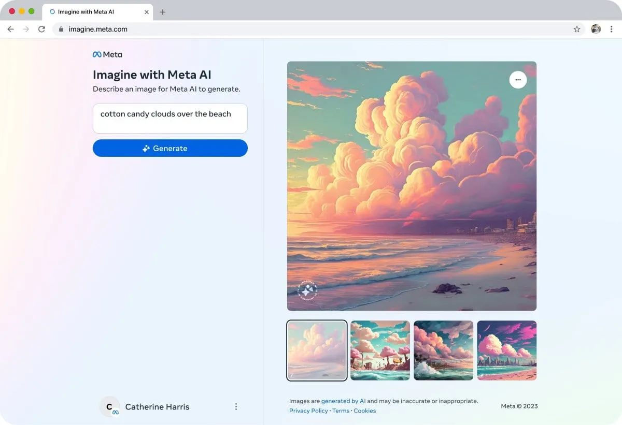
Task: Open the Terms link
Action: click(341, 411)
